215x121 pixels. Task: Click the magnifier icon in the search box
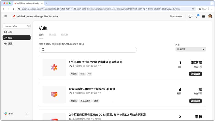(43, 50)
